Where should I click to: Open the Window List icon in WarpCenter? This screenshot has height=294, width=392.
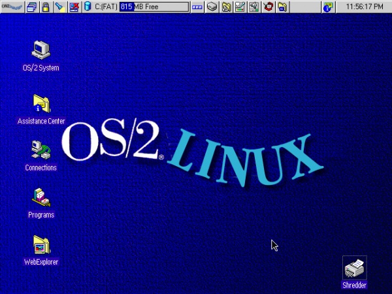tap(32, 7)
